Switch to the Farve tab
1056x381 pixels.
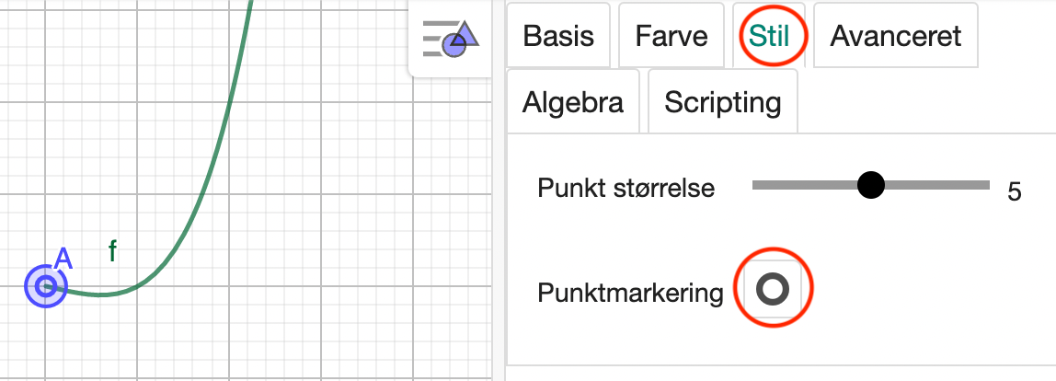671,36
